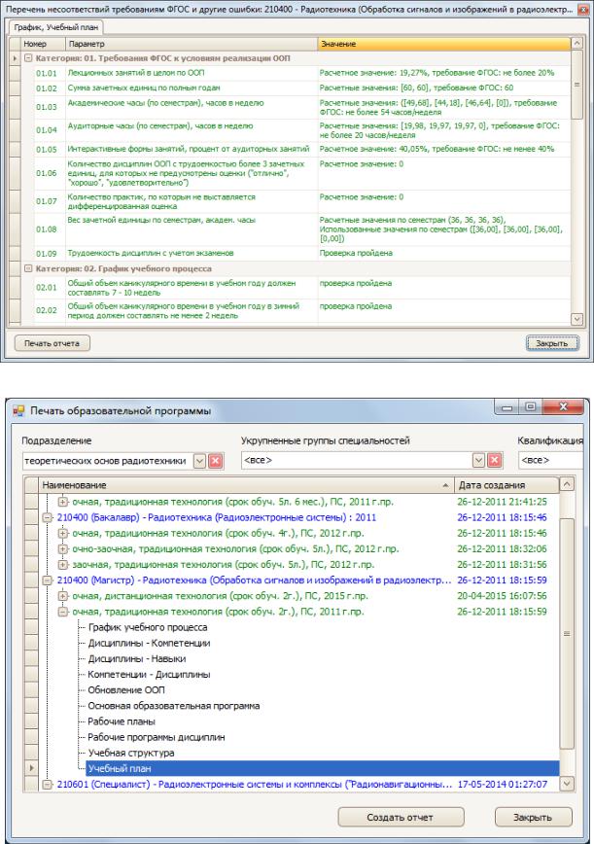Expand очно-заочная традиционная технология 5л. node
Screen dimensions: 594x844
[63, 549]
